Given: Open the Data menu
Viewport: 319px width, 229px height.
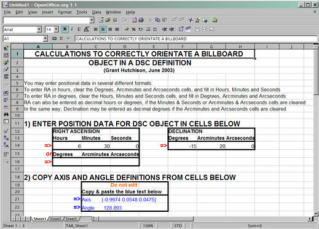Looking at the screenshot, I should click(96, 12).
